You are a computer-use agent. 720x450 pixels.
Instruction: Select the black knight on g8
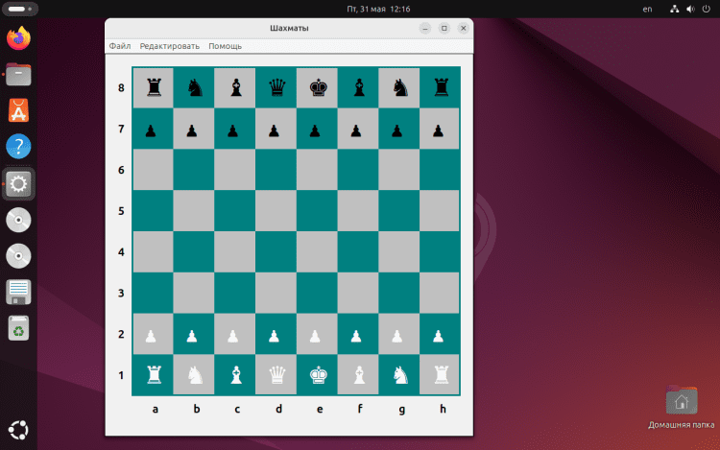click(x=400, y=87)
